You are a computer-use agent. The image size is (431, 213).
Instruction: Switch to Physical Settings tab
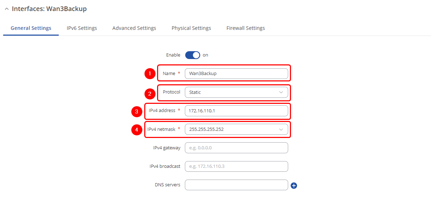tap(191, 28)
